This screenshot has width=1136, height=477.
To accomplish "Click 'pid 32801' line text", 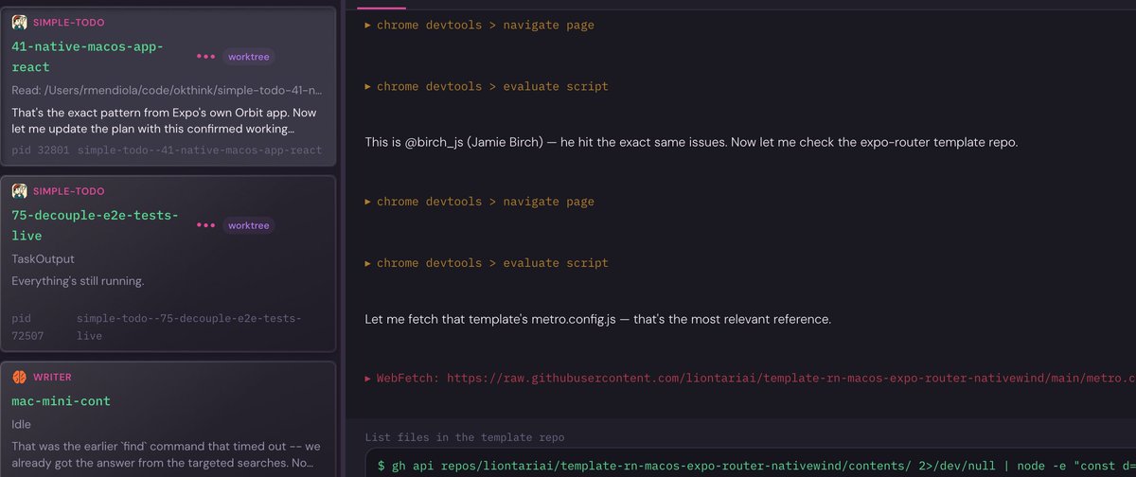I will pyautogui.click(x=167, y=150).
